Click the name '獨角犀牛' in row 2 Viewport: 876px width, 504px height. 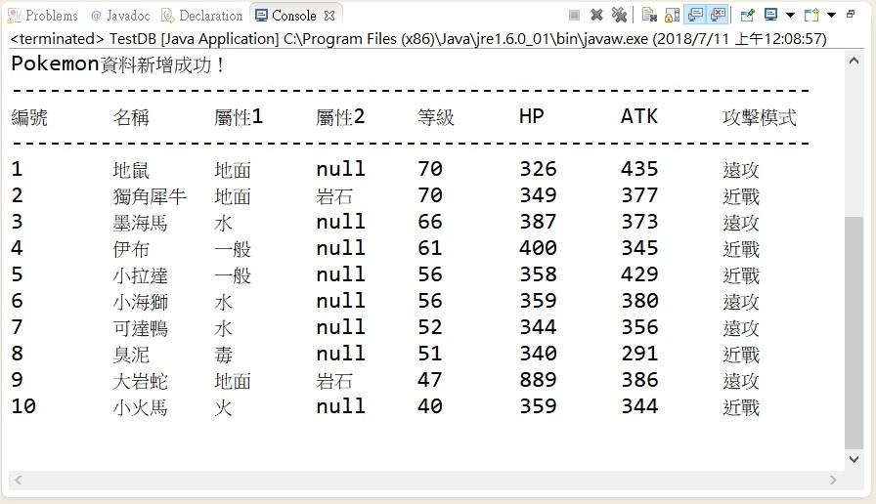point(150,196)
